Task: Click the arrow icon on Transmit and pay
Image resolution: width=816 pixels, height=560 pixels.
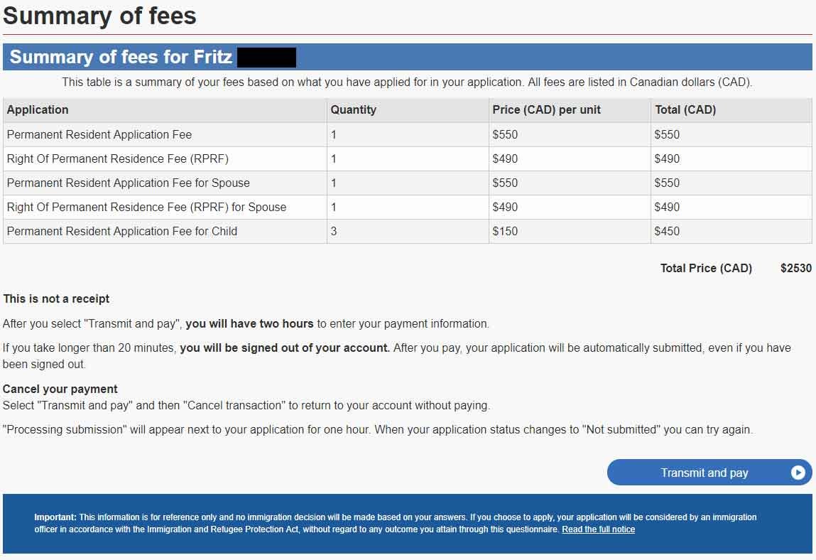Action: click(x=798, y=472)
